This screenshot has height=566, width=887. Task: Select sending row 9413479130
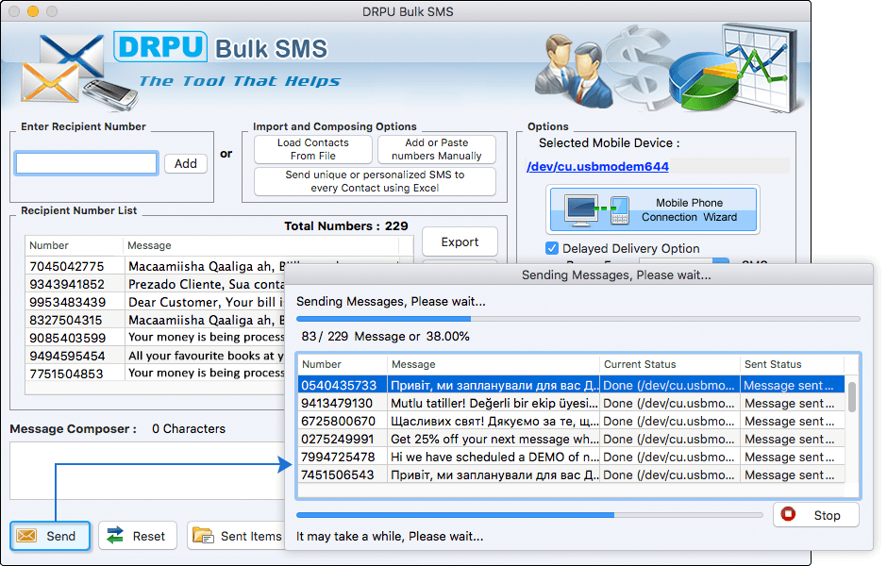(571, 403)
